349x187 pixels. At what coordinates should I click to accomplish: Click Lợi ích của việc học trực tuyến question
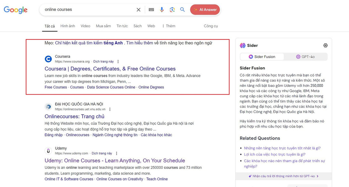[275, 154]
